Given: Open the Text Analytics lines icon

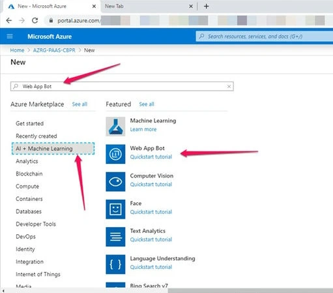Looking at the screenshot, I should [115, 237].
